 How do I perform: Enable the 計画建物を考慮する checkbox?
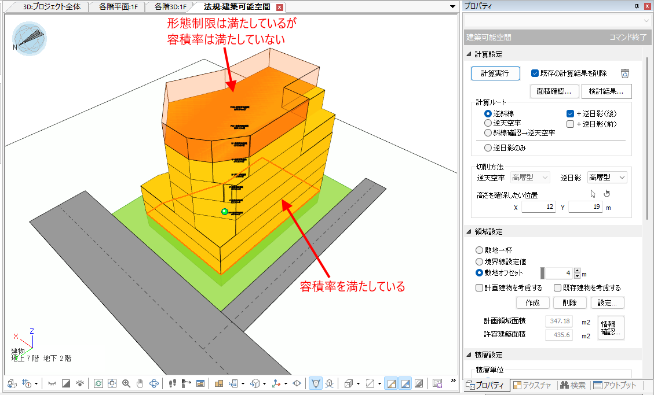pos(479,287)
